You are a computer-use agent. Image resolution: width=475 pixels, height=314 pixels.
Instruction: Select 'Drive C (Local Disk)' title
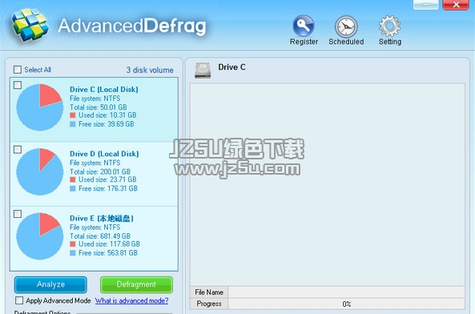(x=104, y=90)
